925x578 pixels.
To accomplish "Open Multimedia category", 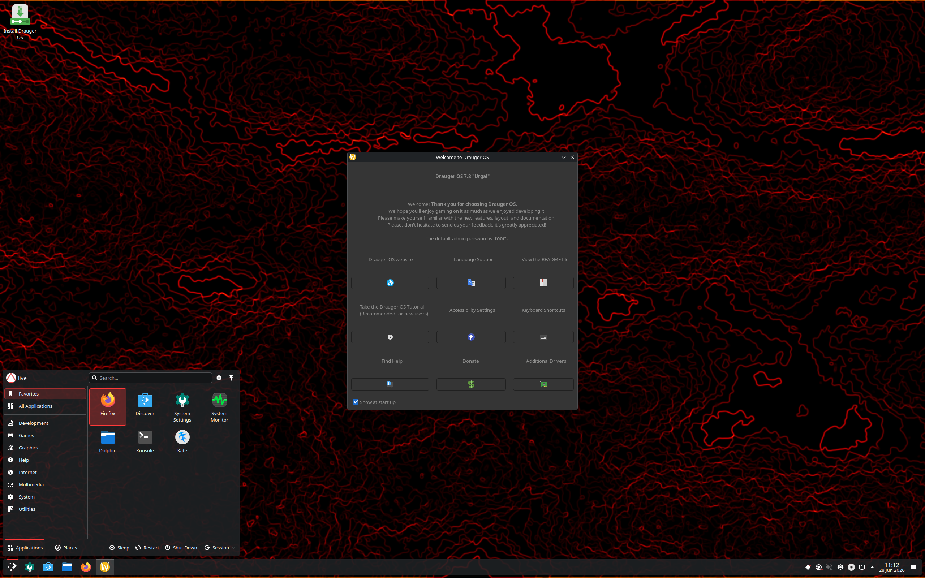I will click(45, 484).
